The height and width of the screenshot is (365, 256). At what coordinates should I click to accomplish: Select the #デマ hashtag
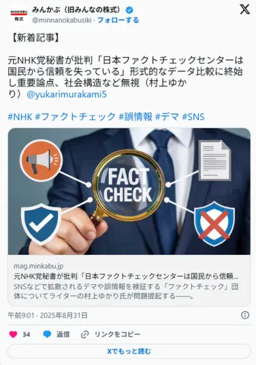click(167, 117)
